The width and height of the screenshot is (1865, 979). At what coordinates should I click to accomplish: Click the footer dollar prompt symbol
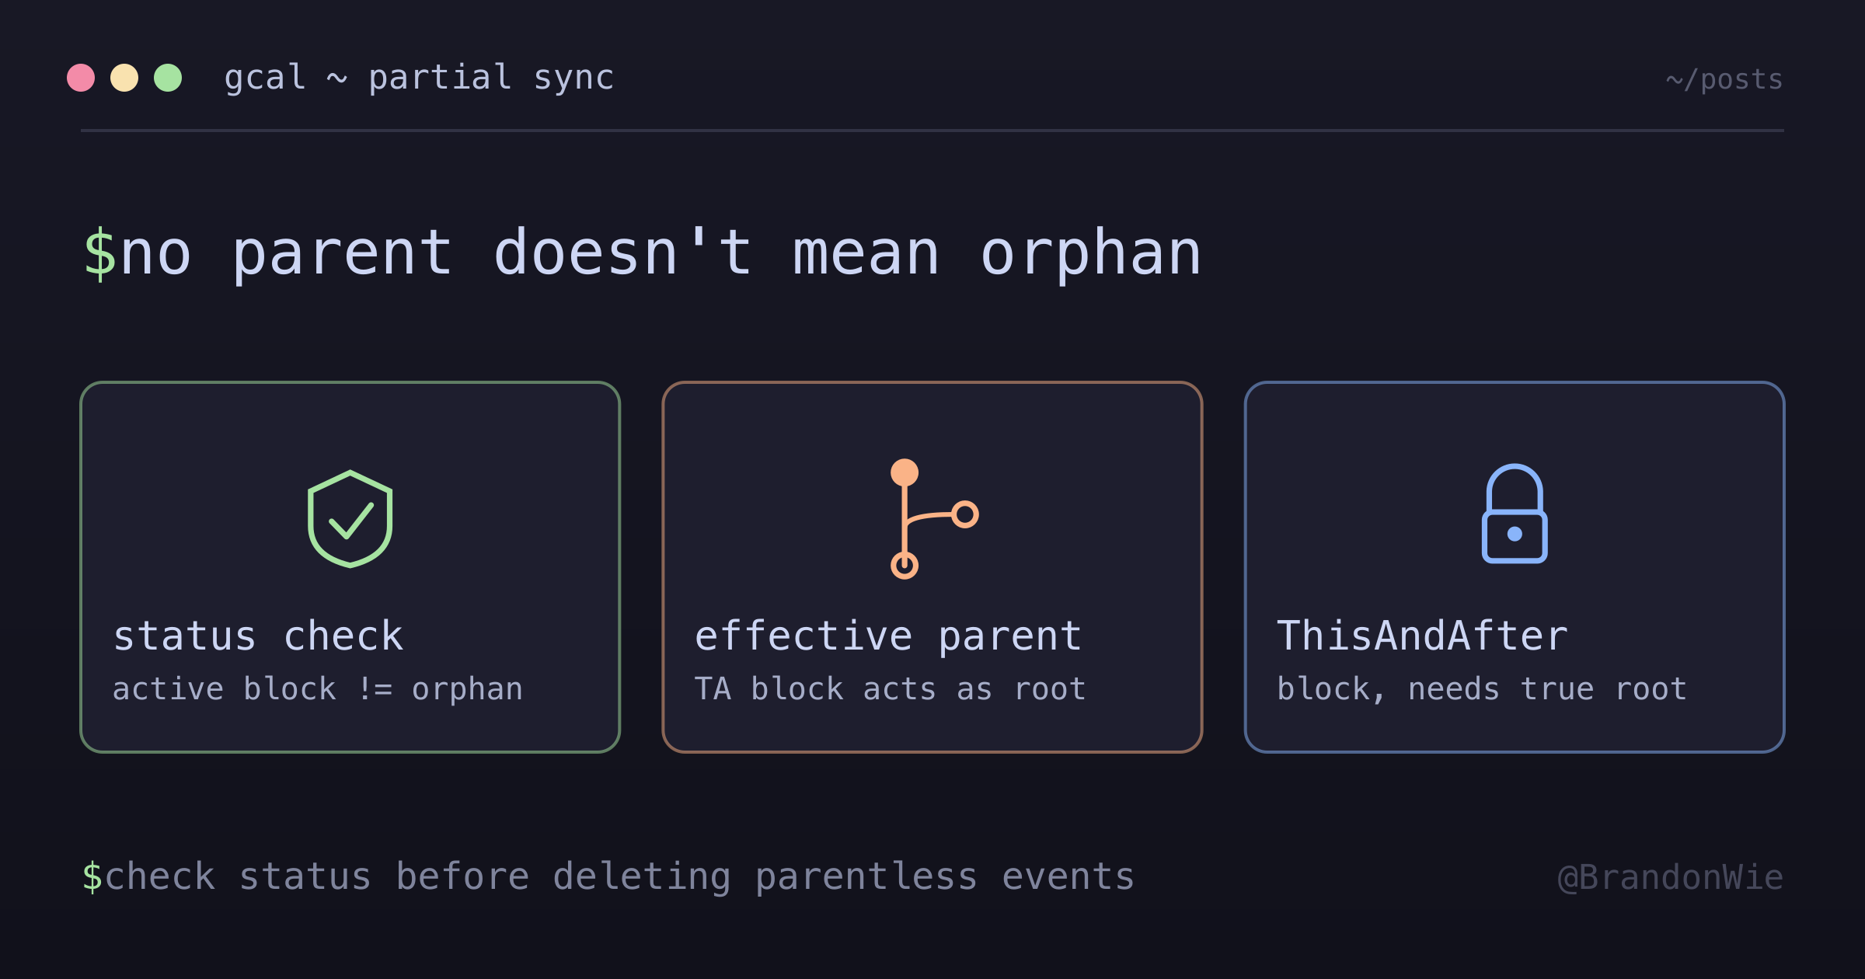(x=92, y=876)
